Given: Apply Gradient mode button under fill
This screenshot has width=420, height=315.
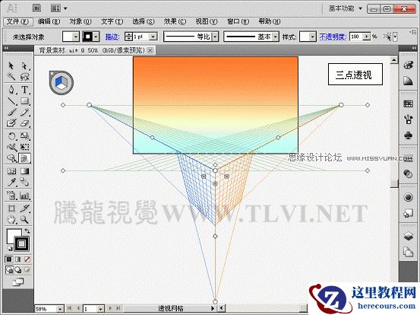Looking at the screenshot, I should tap(18, 259).
